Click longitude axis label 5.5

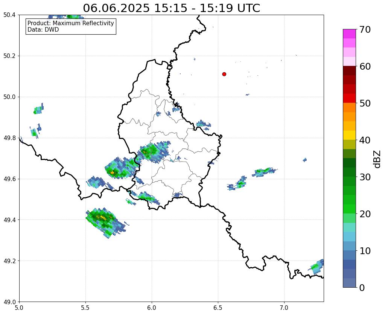(x=85, y=308)
